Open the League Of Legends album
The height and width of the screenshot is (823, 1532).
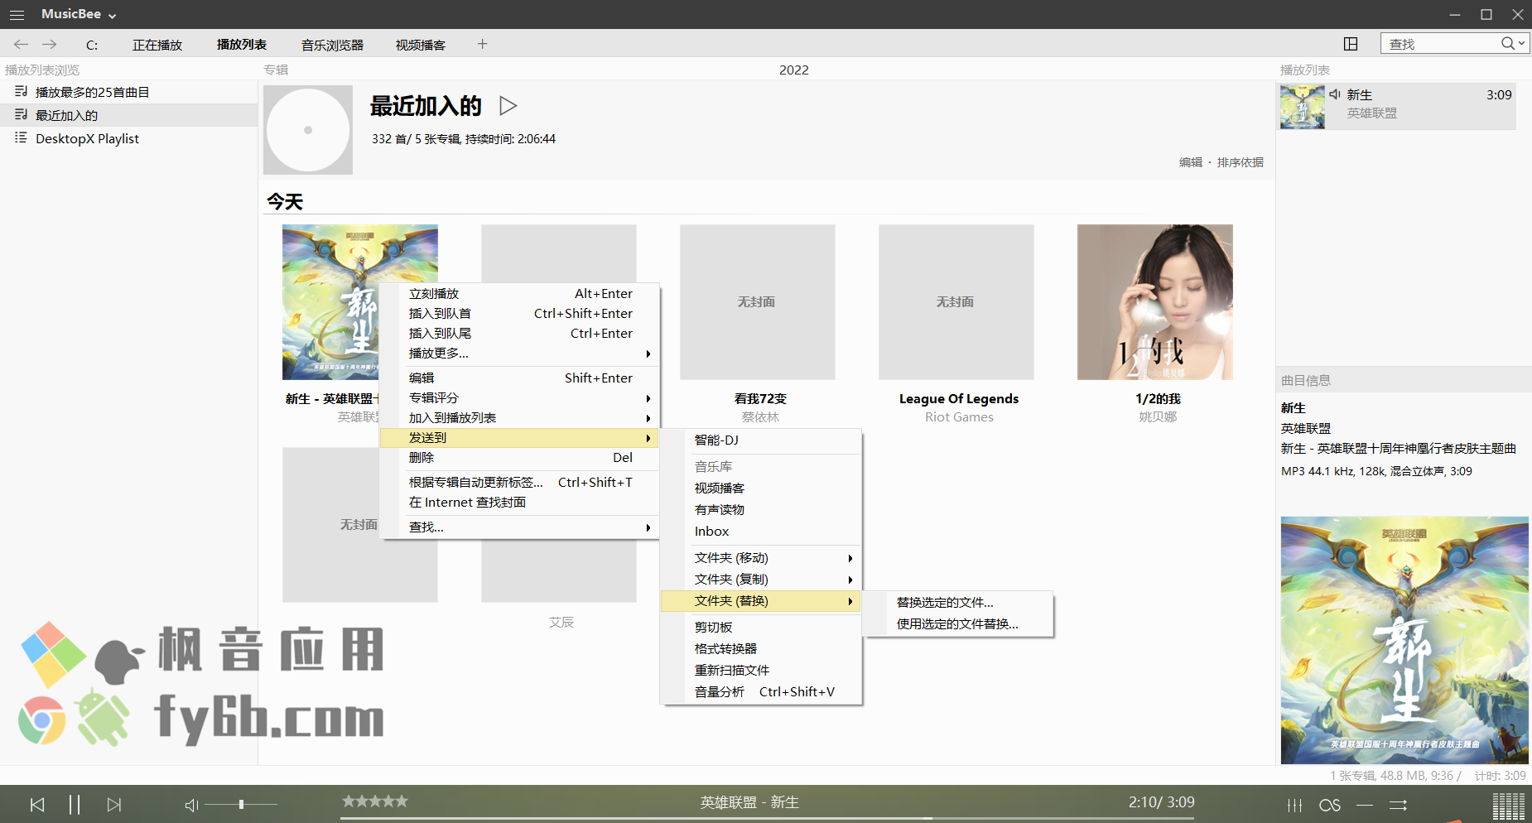[x=956, y=302]
